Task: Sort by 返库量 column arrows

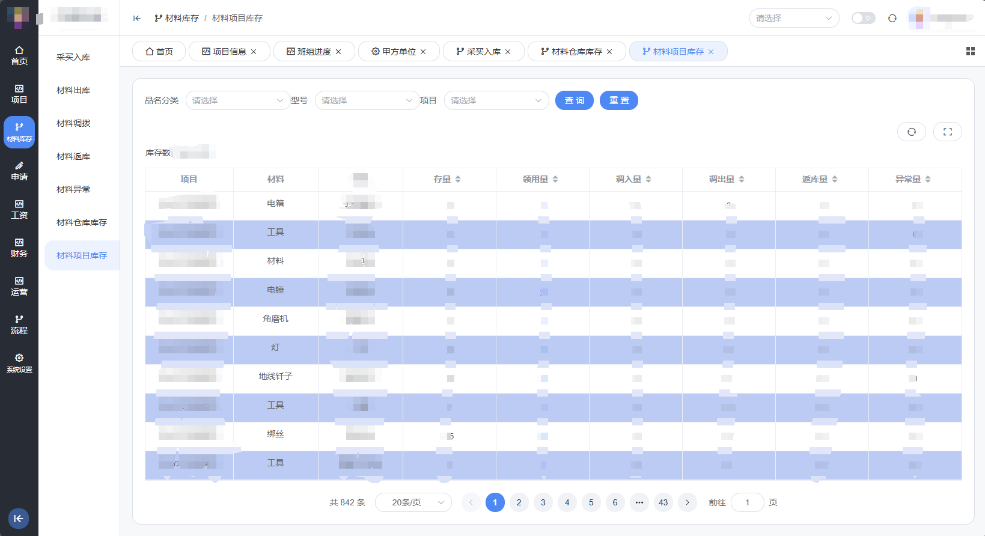Action: 835,179
